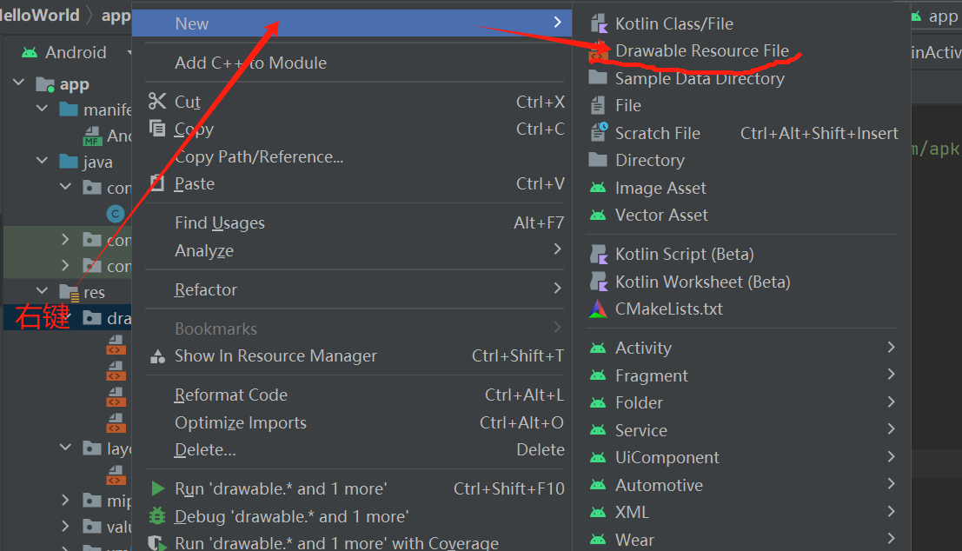Image resolution: width=962 pixels, height=551 pixels.
Task: Click the Wear android icon
Action: tap(598, 540)
